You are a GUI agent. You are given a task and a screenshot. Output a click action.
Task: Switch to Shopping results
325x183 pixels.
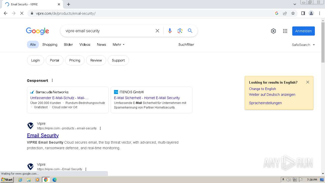[x=50, y=44]
